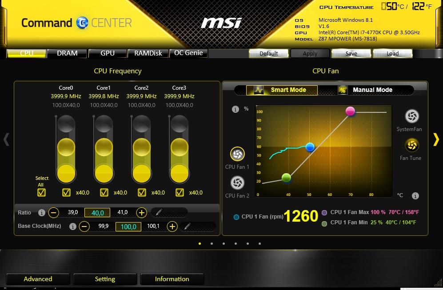Select Base Clock value 99,9
Viewport: 443px width, 290px height.
coord(104,226)
